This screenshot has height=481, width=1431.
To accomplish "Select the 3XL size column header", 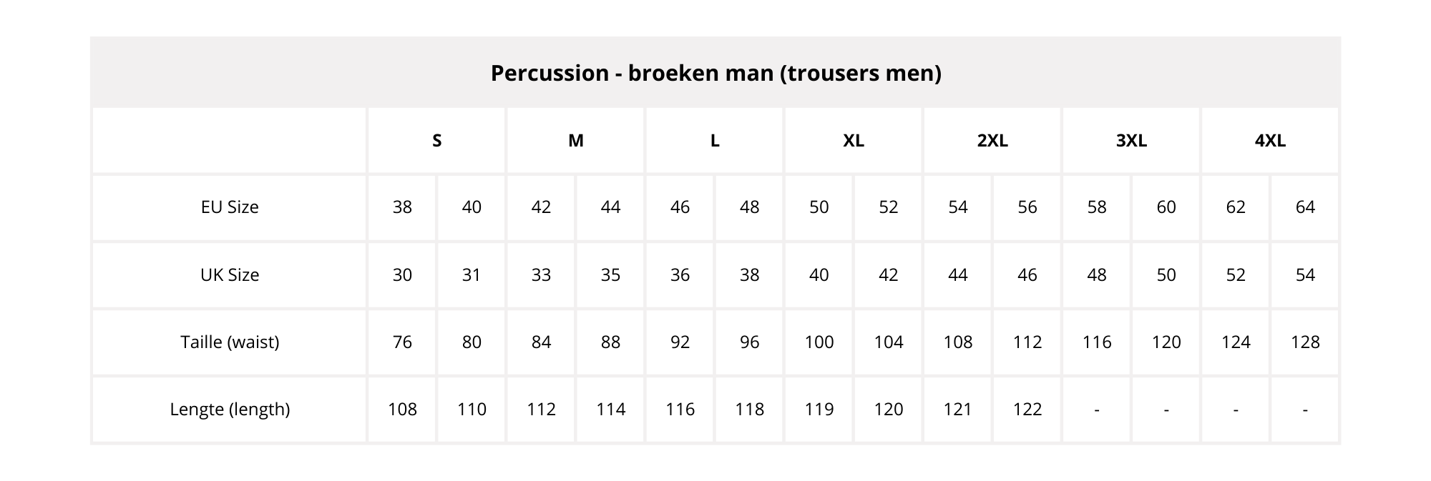I will (1131, 140).
